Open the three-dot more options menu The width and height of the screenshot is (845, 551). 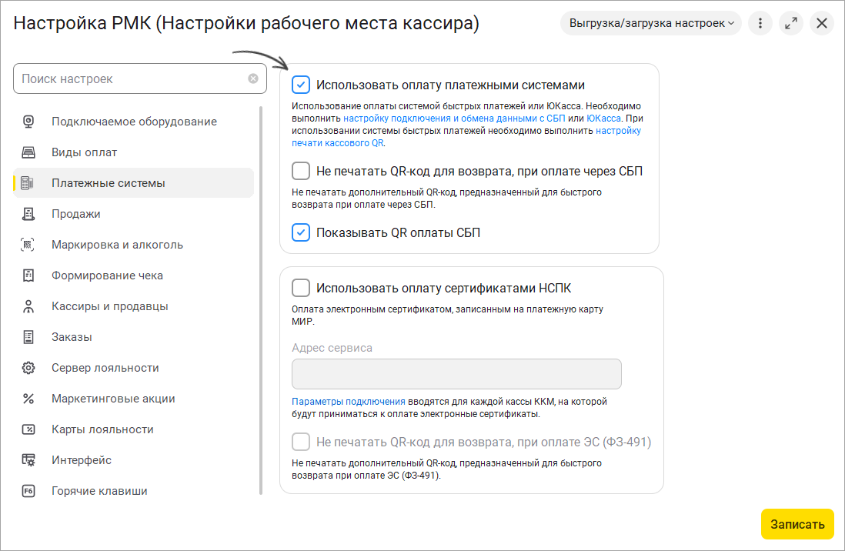click(760, 23)
